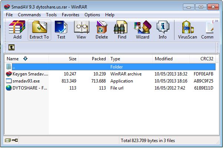223x148 pixels.
Task: Open the View file tool
Action: coord(81,30)
